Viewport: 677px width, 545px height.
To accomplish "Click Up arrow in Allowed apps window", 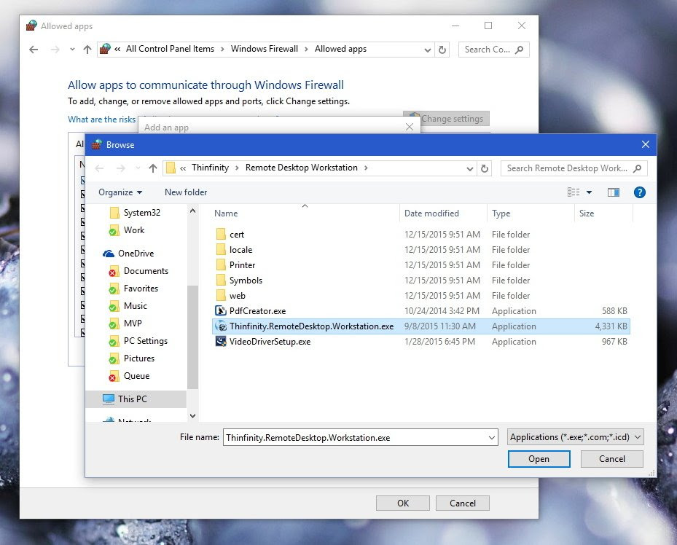I will (87, 50).
